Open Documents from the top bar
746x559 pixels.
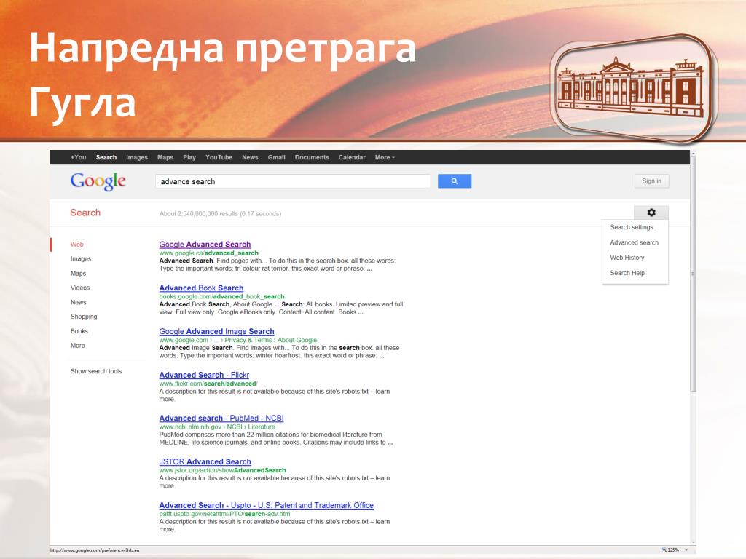312,157
